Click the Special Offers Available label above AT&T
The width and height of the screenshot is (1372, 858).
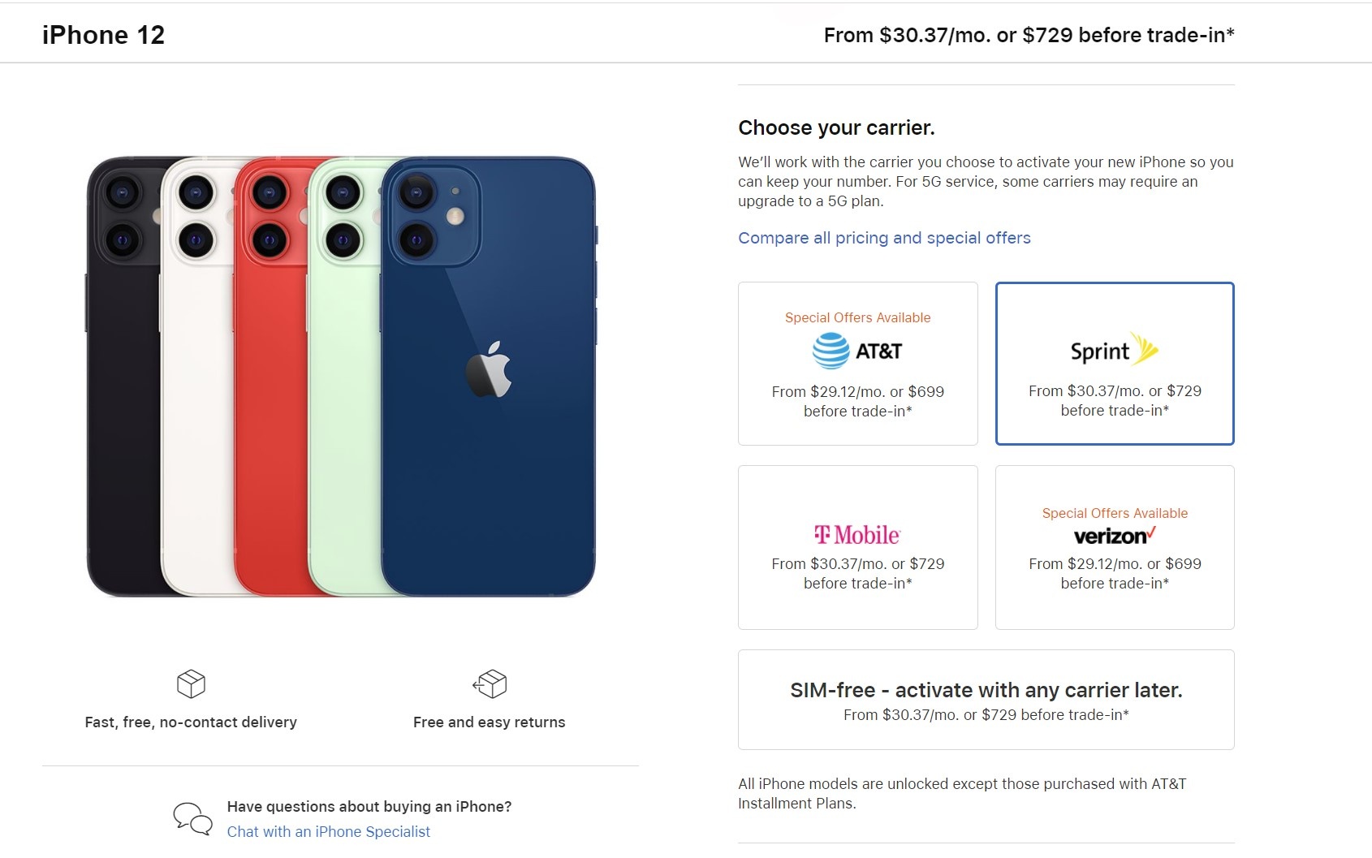[857, 317]
